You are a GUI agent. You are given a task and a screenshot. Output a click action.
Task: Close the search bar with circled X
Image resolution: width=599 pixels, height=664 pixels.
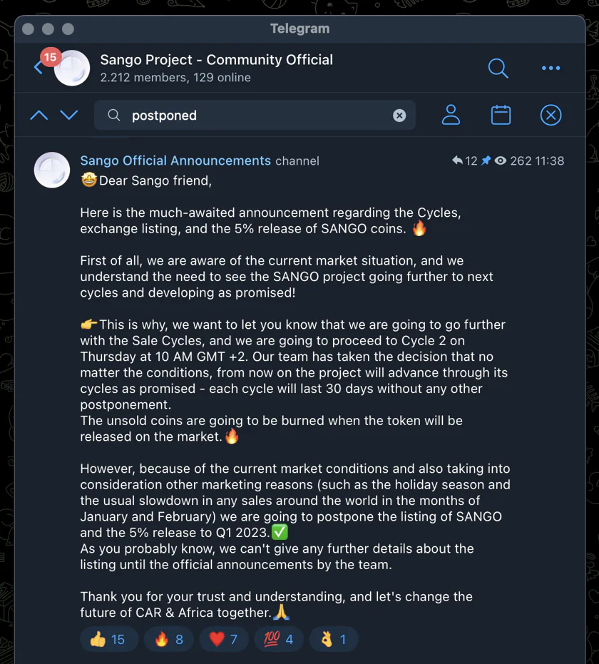click(551, 115)
